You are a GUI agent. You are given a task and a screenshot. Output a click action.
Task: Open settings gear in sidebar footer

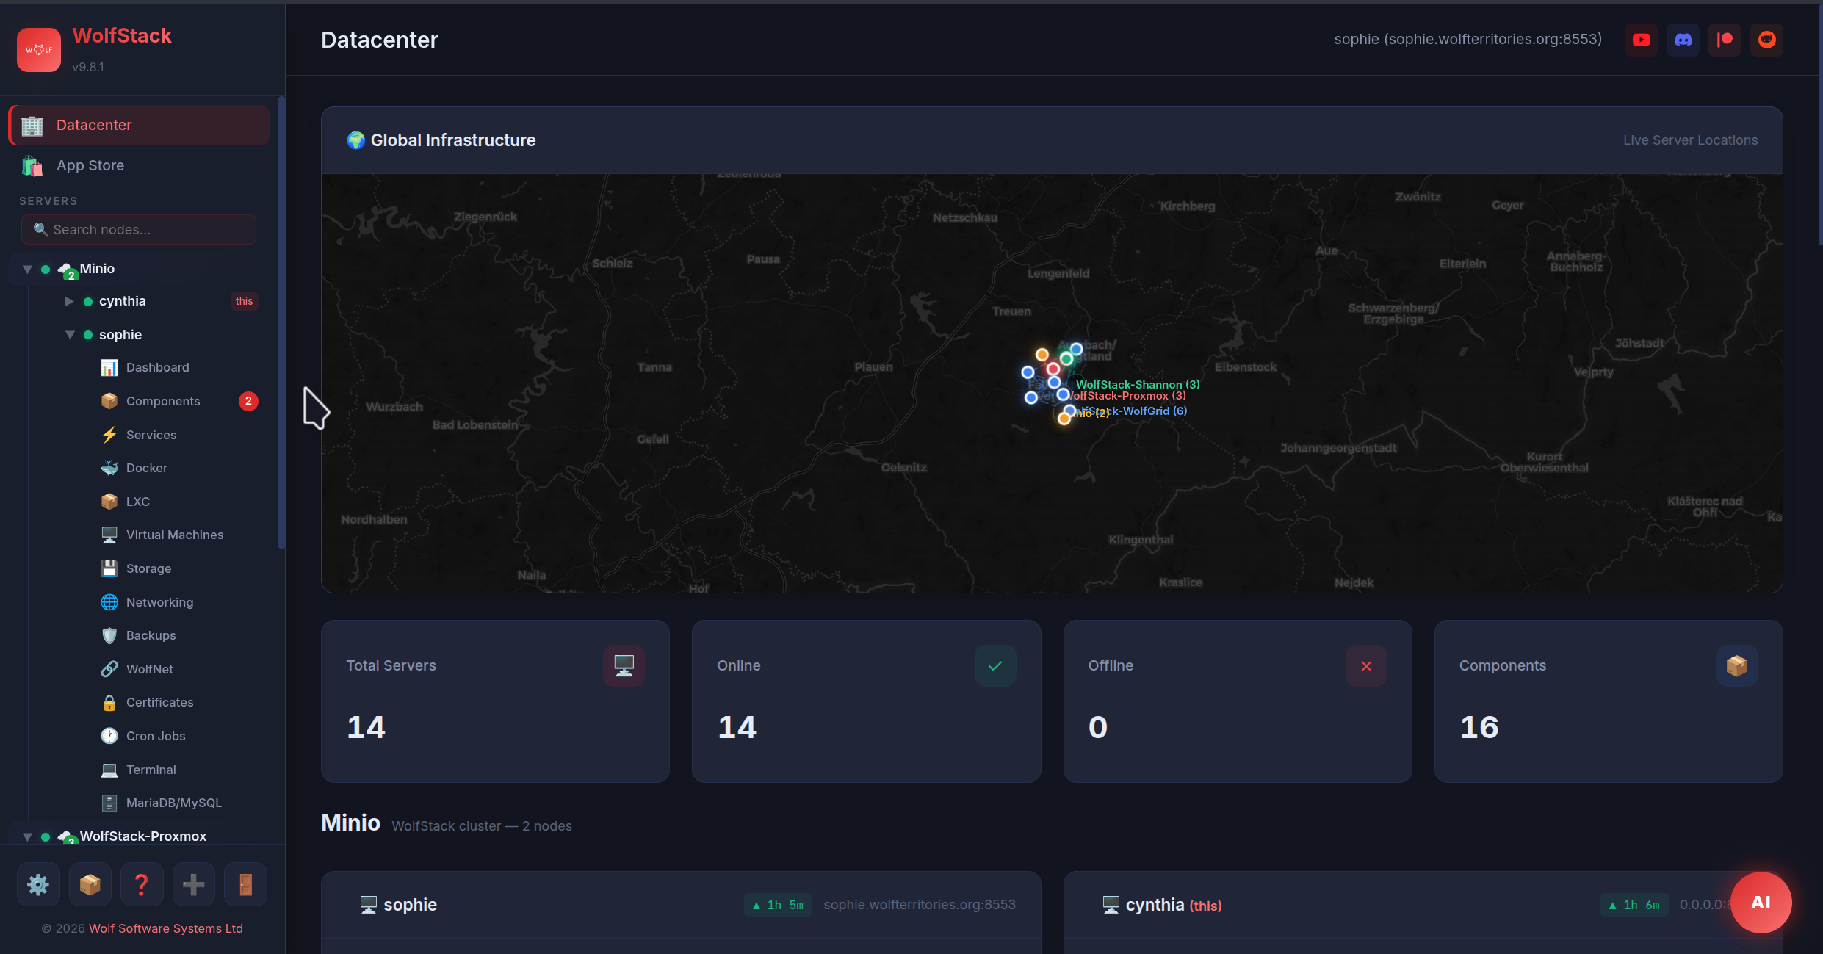(38, 884)
